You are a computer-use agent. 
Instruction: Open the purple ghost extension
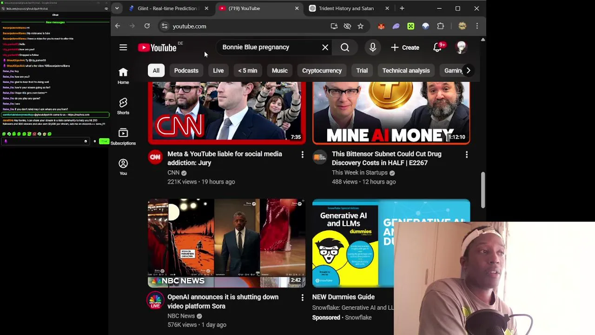(x=396, y=26)
